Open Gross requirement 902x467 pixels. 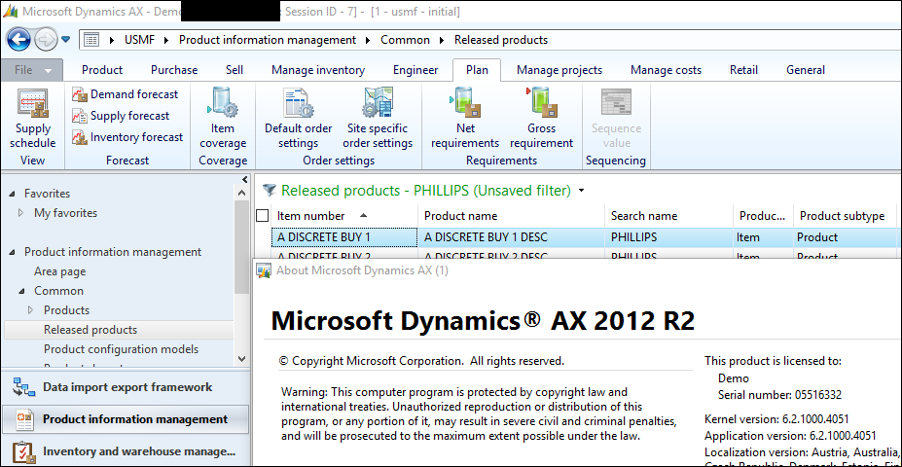(x=541, y=120)
